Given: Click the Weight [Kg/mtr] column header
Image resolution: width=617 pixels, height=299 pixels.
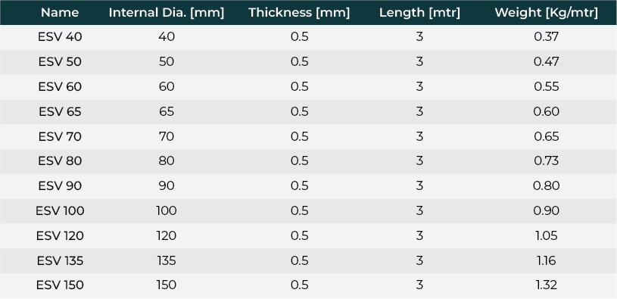Looking at the screenshot, I should 546,13.
